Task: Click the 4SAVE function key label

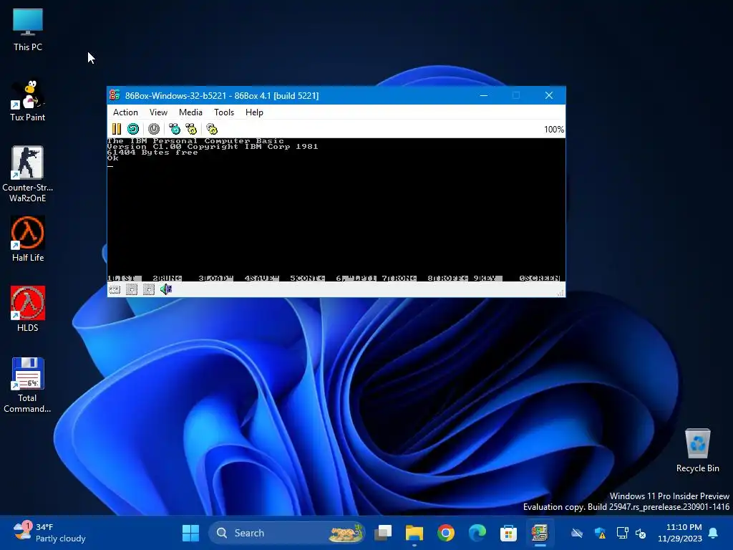Action: pyautogui.click(x=261, y=279)
